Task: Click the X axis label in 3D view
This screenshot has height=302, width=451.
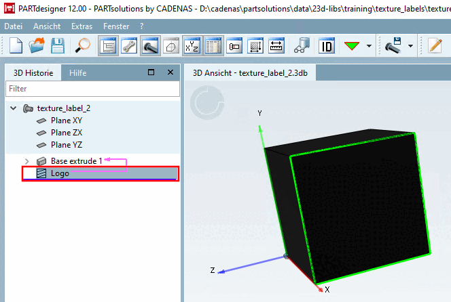Action: [x=327, y=290]
